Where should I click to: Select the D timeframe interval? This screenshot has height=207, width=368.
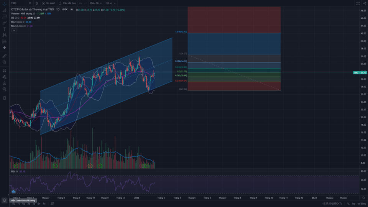point(30,3)
